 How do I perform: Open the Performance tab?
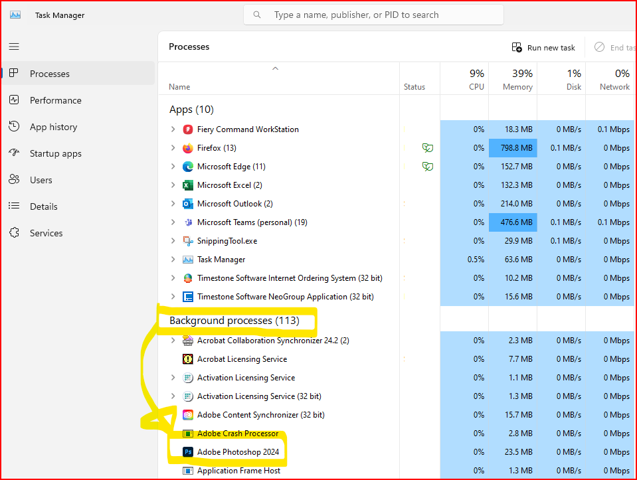coord(55,100)
